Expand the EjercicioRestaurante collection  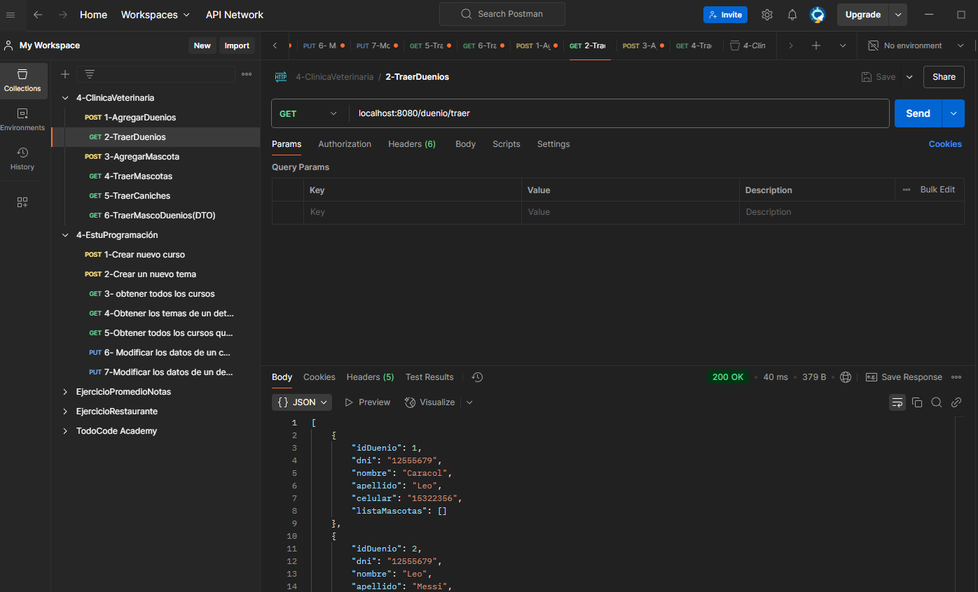pyautogui.click(x=65, y=411)
